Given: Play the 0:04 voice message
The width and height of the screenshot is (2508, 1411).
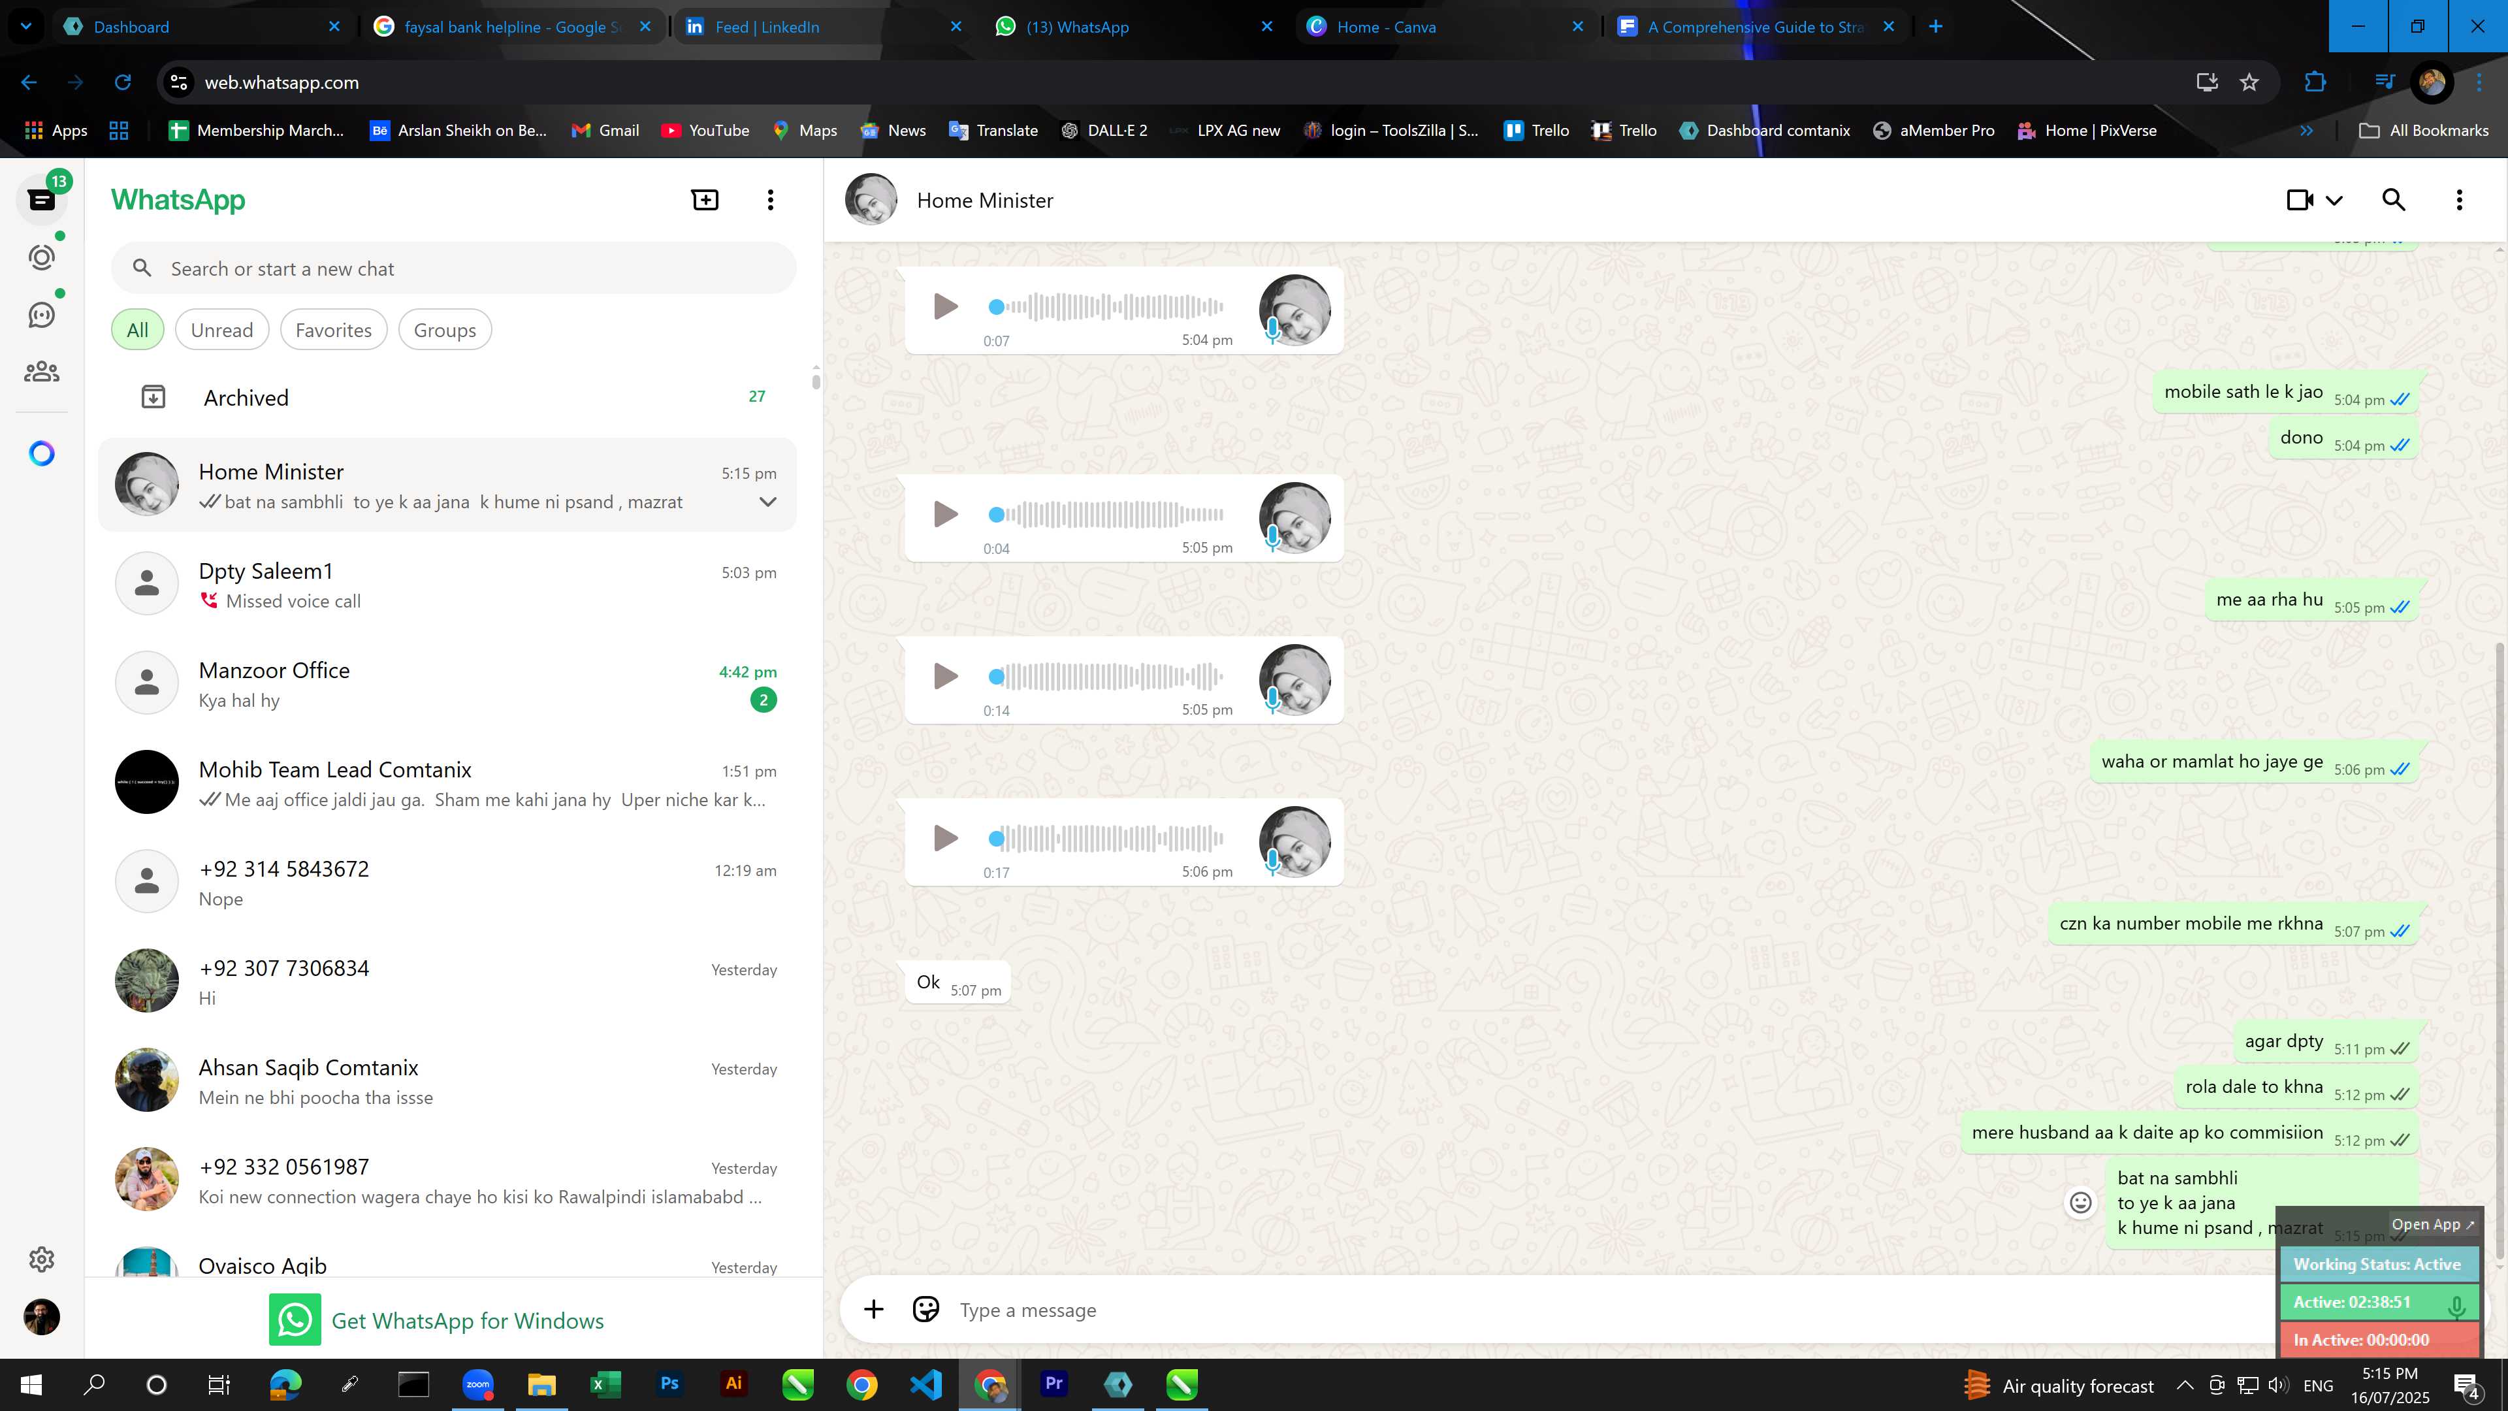Looking at the screenshot, I should (944, 513).
